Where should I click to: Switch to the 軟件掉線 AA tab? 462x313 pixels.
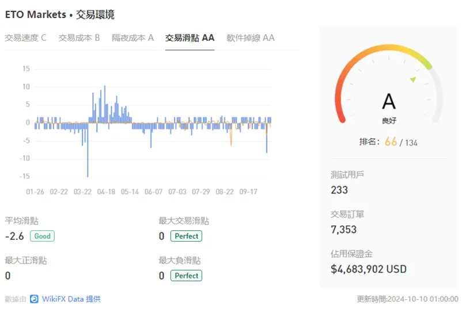click(251, 38)
